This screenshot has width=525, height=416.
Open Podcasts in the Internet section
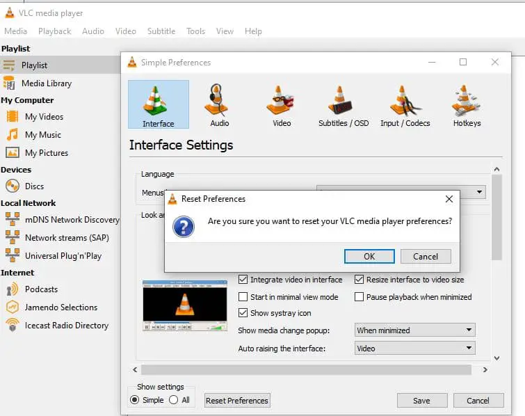[41, 289]
